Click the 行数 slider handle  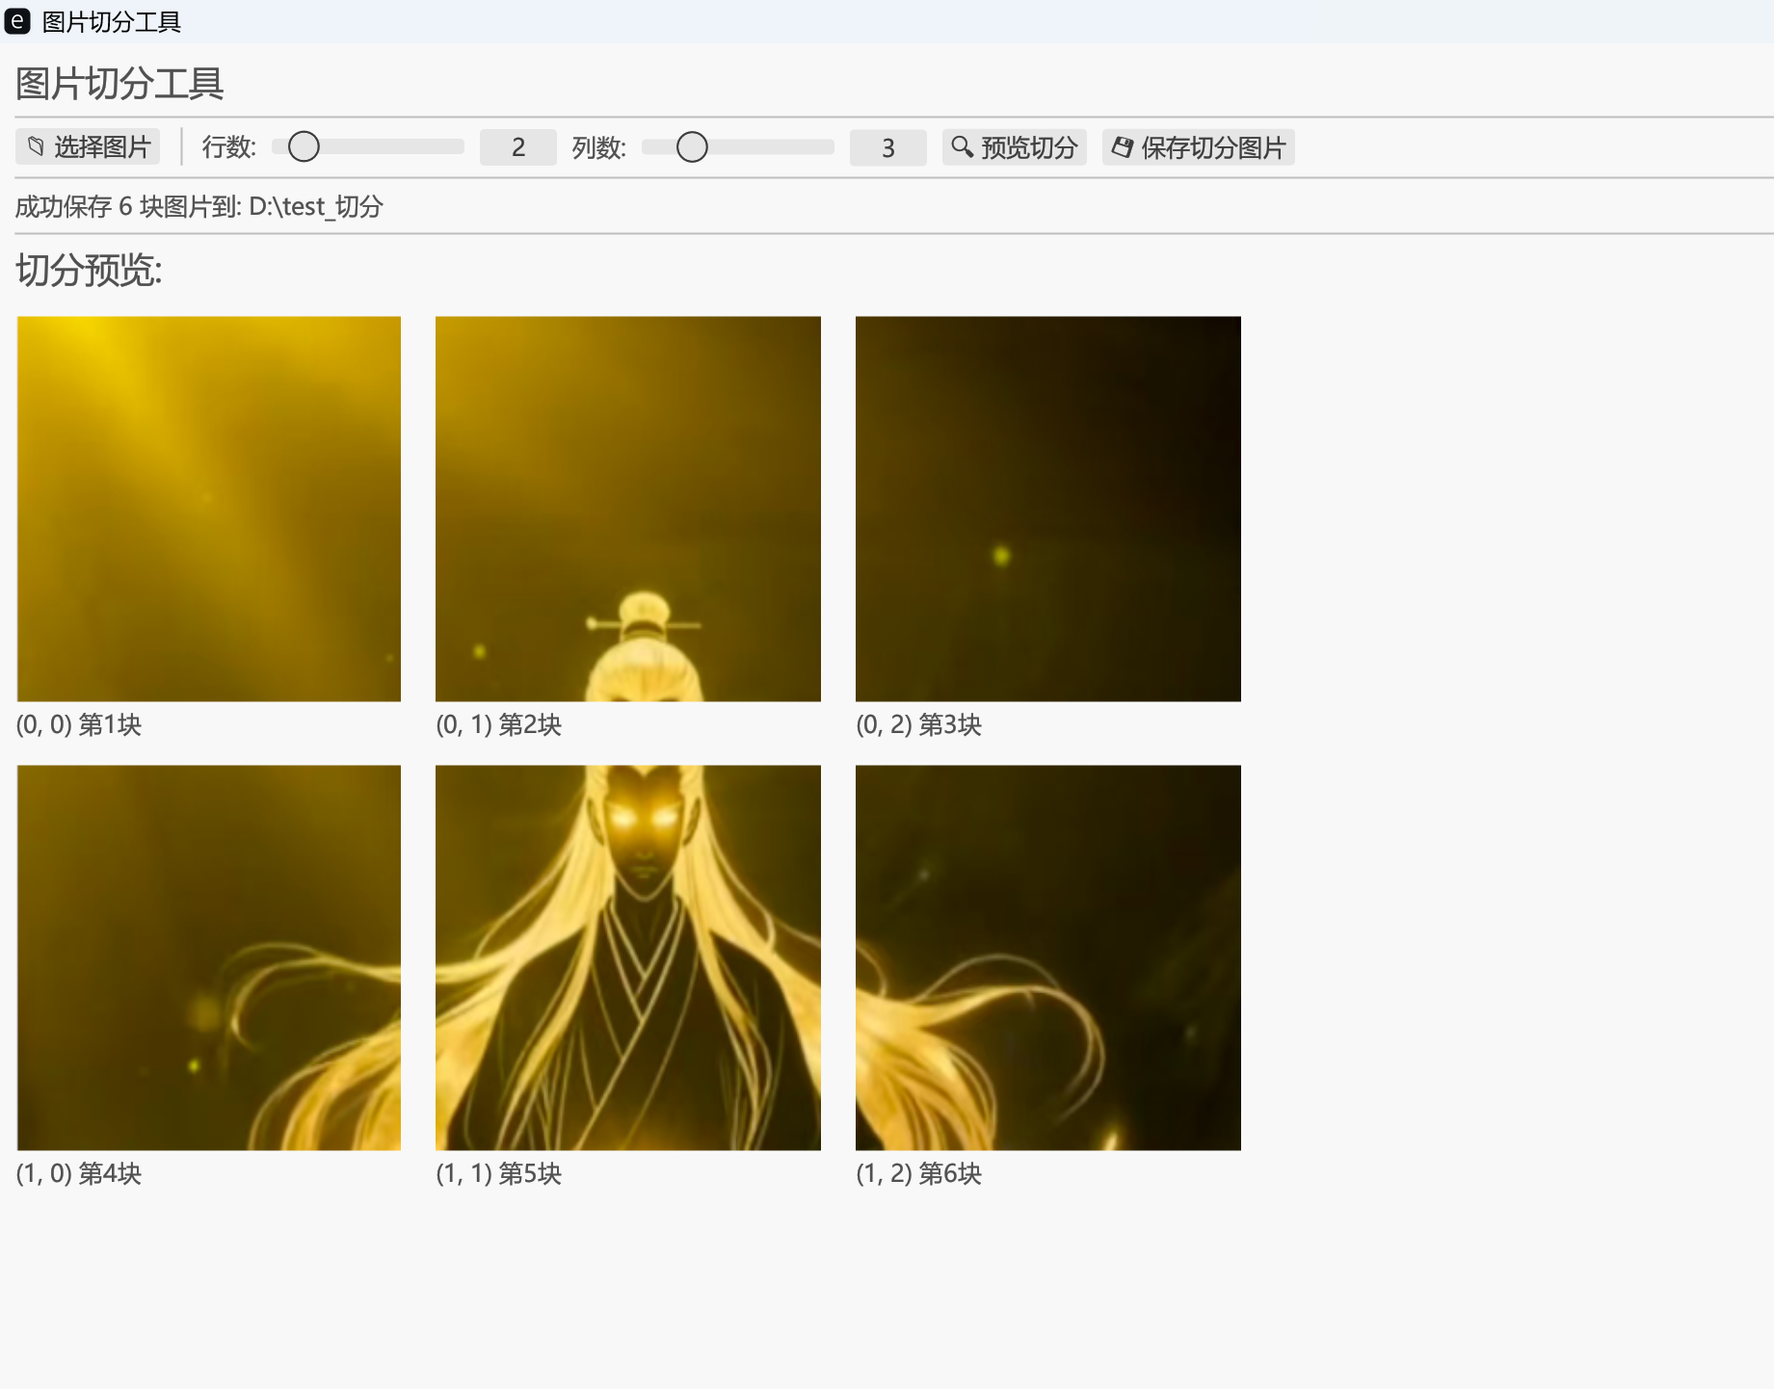304,146
